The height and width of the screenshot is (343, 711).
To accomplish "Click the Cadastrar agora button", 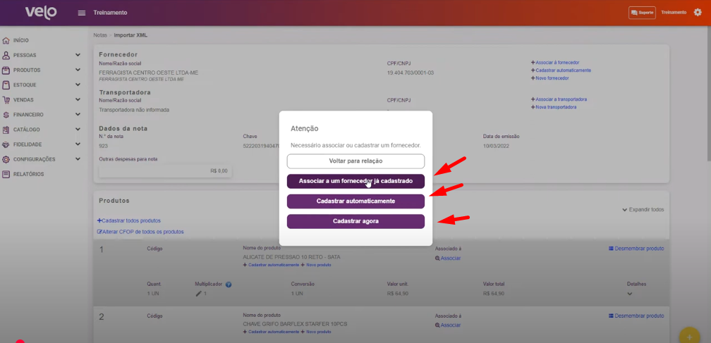I will pos(355,221).
